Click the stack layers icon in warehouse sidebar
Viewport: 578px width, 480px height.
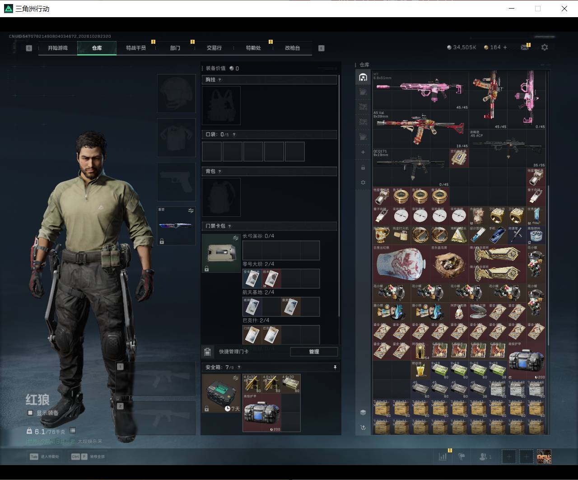[363, 412]
